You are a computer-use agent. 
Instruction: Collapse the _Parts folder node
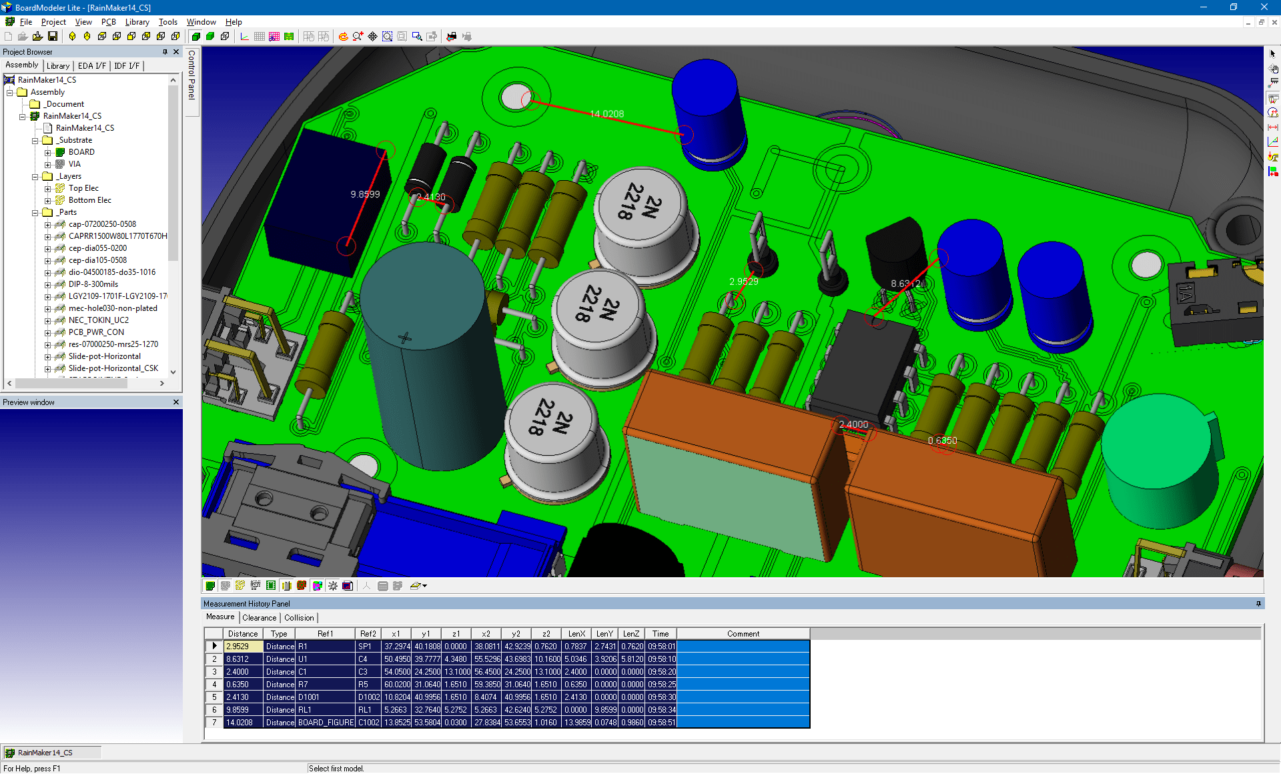[x=35, y=212]
